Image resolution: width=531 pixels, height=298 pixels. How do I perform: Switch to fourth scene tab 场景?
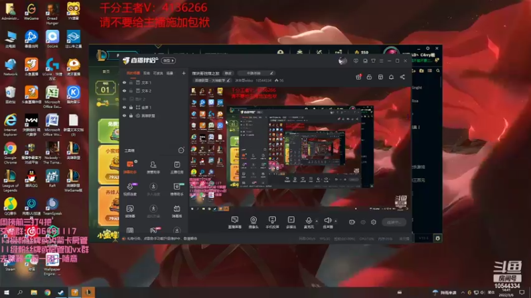pyautogui.click(x=170, y=73)
